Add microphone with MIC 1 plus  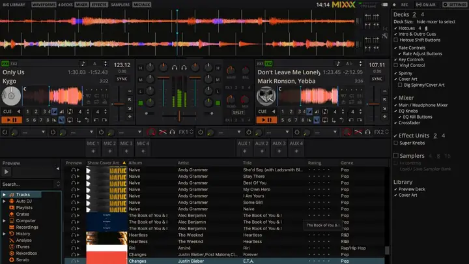[93, 151]
